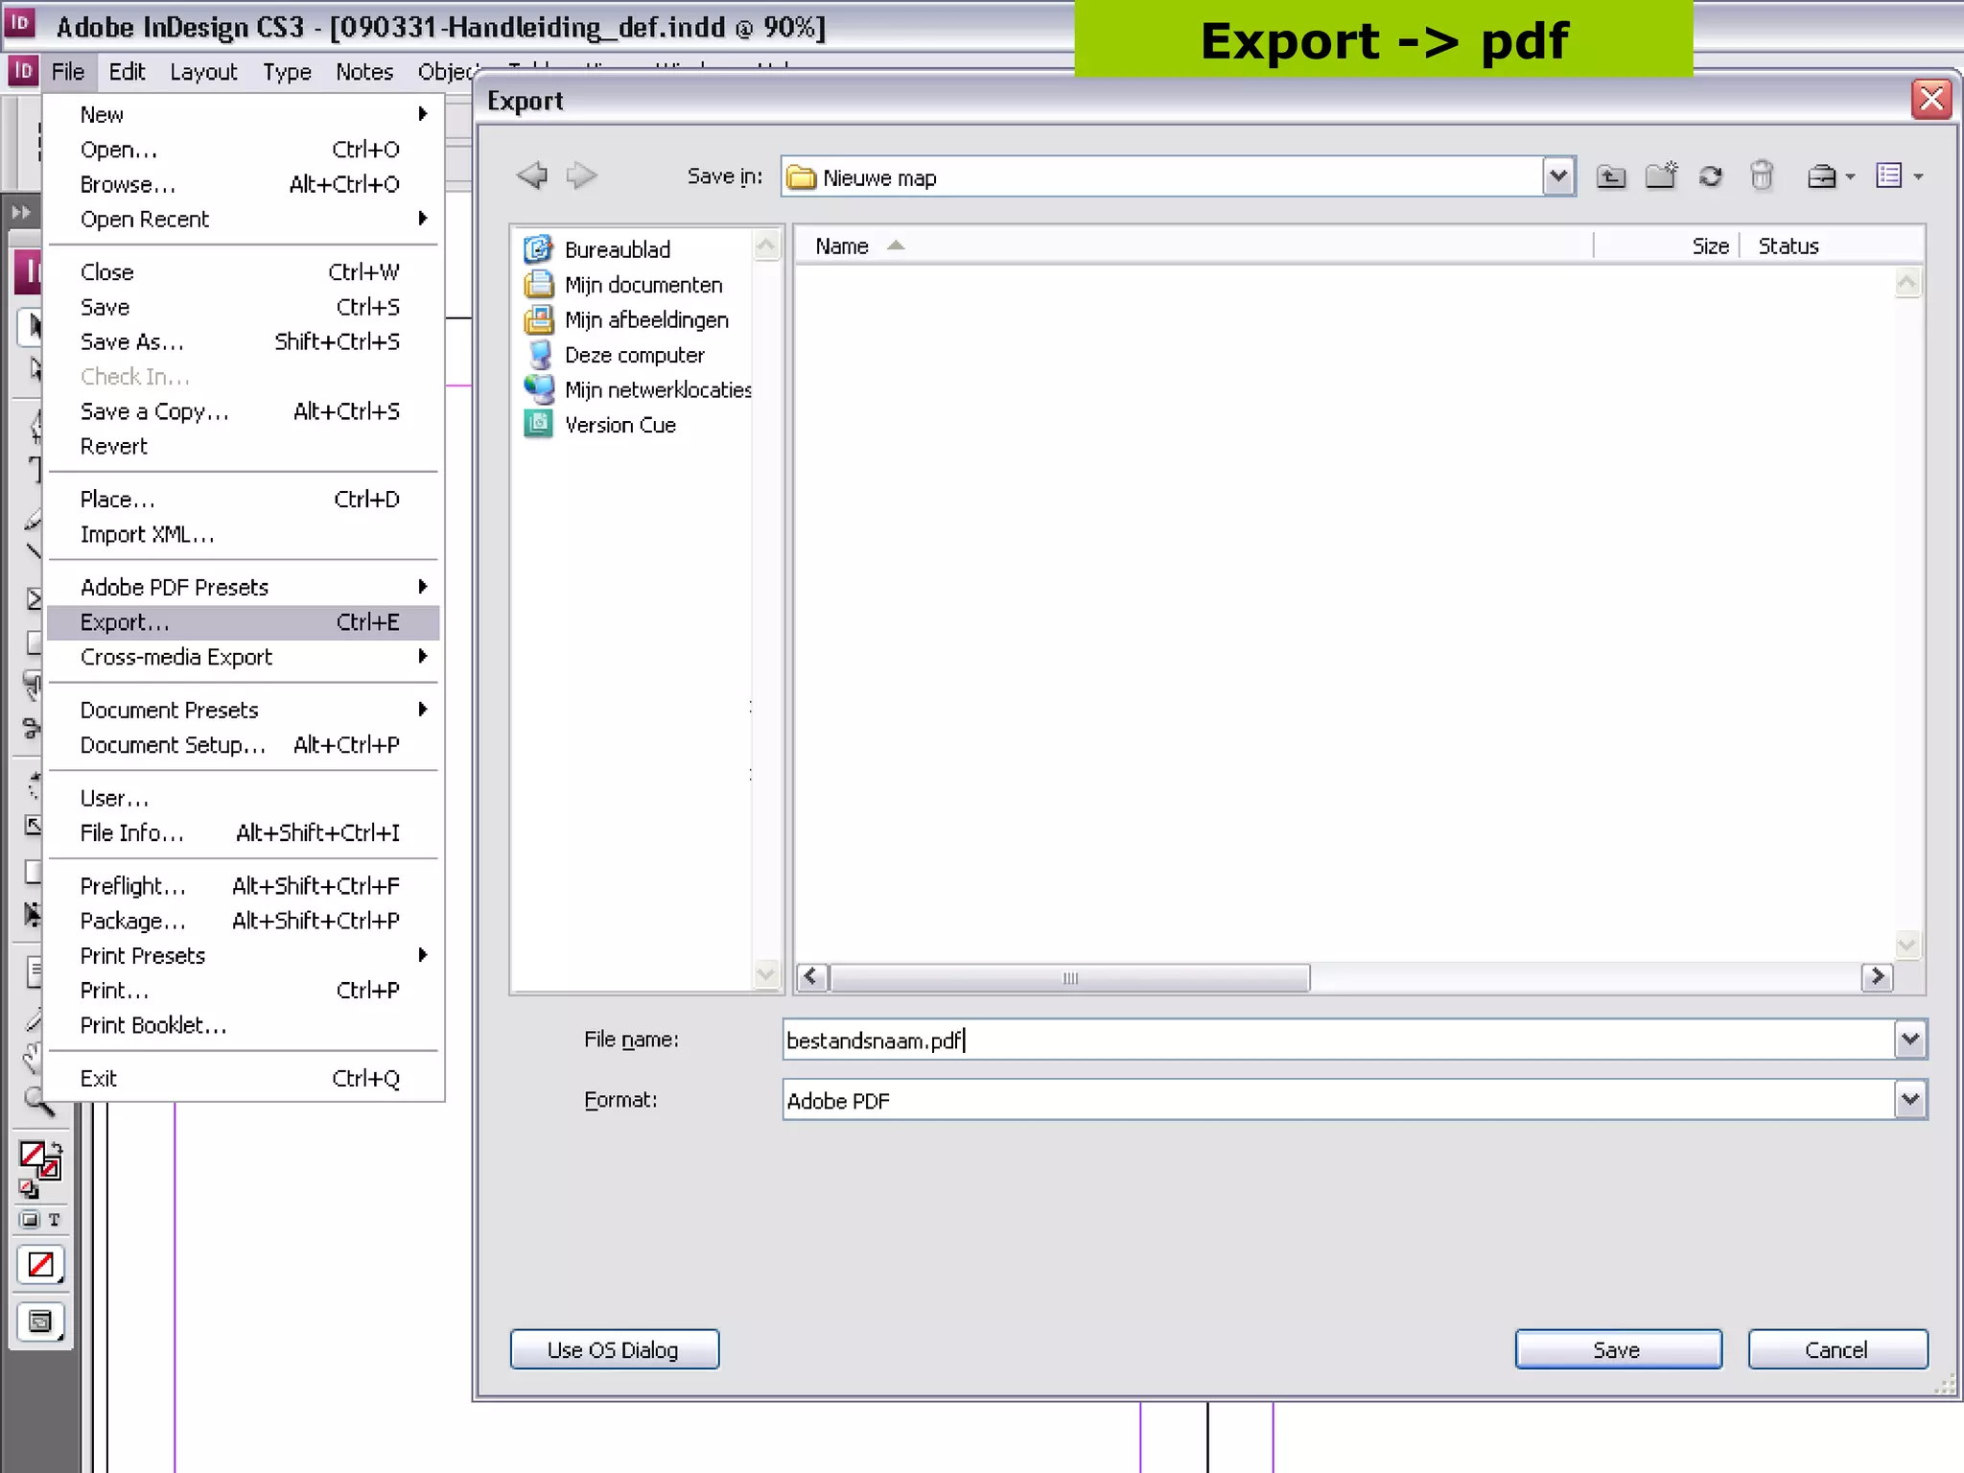
Task: Expand the Document Presets submenu
Action: (244, 710)
